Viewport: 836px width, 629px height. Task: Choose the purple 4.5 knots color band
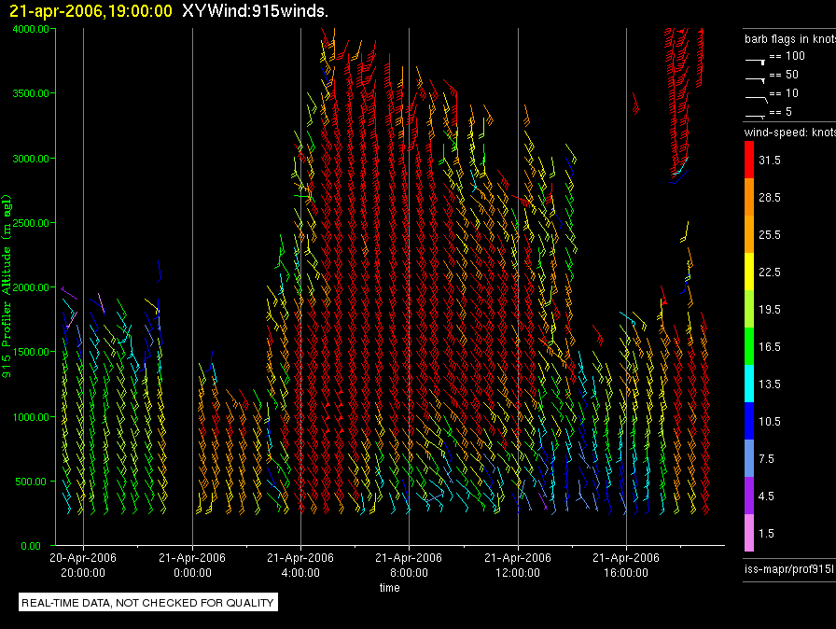click(x=748, y=496)
